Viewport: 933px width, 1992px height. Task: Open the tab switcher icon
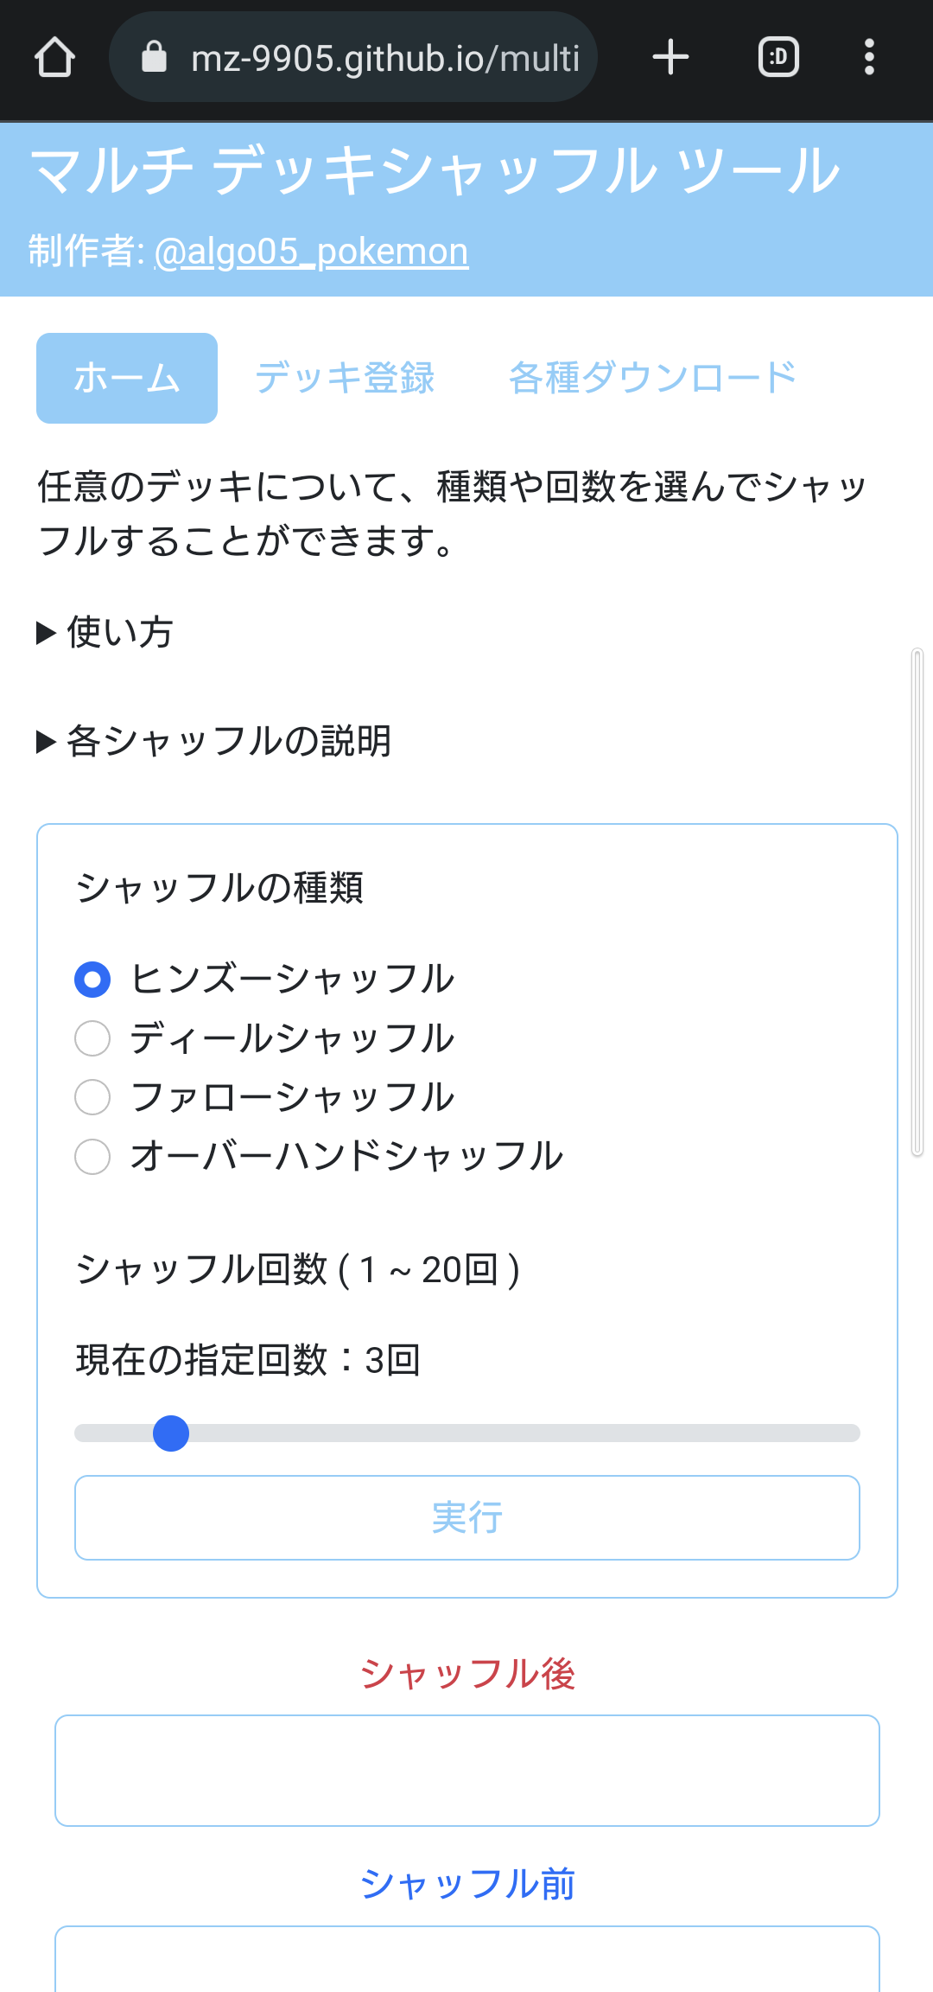click(x=777, y=58)
